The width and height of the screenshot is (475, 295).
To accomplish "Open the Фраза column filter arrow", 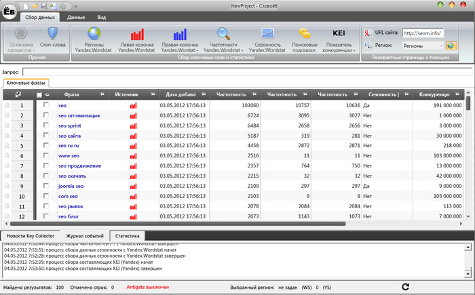I will click(x=102, y=95).
